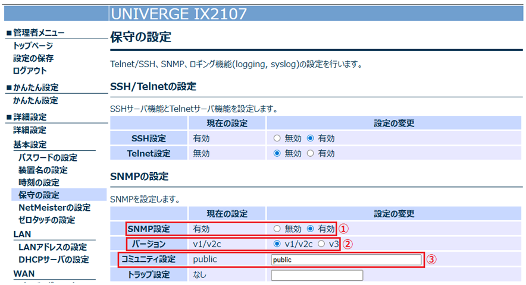Viewport: 526px width, 285px height.
Task: Open DHCPサーバの設定 page
Action: 54,259
